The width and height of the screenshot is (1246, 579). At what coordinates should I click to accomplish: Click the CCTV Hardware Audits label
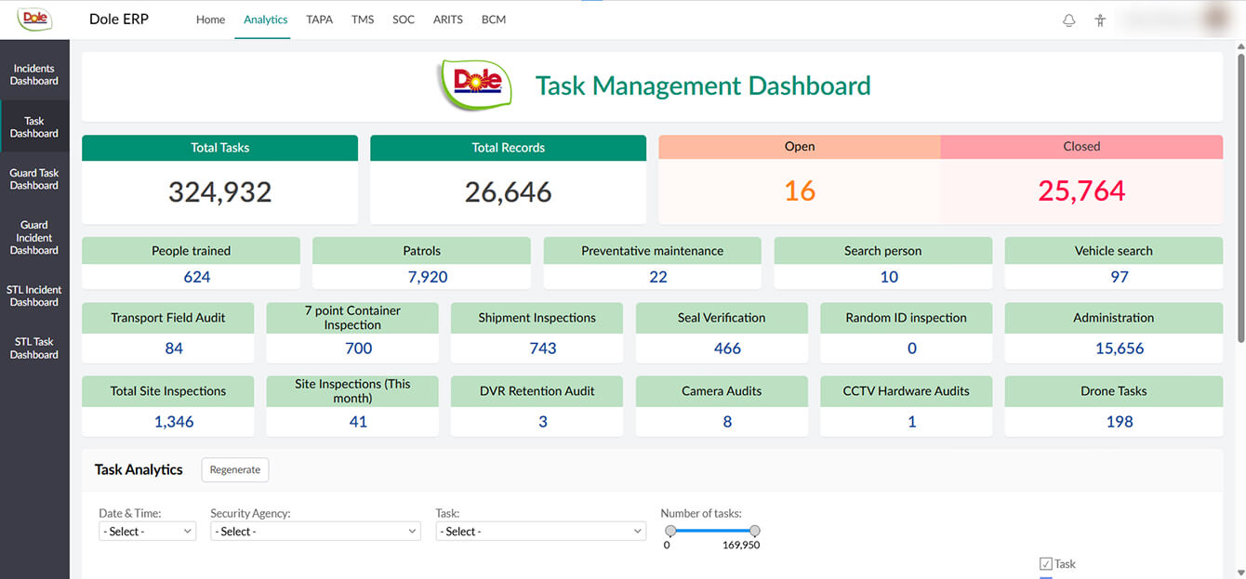coord(907,391)
